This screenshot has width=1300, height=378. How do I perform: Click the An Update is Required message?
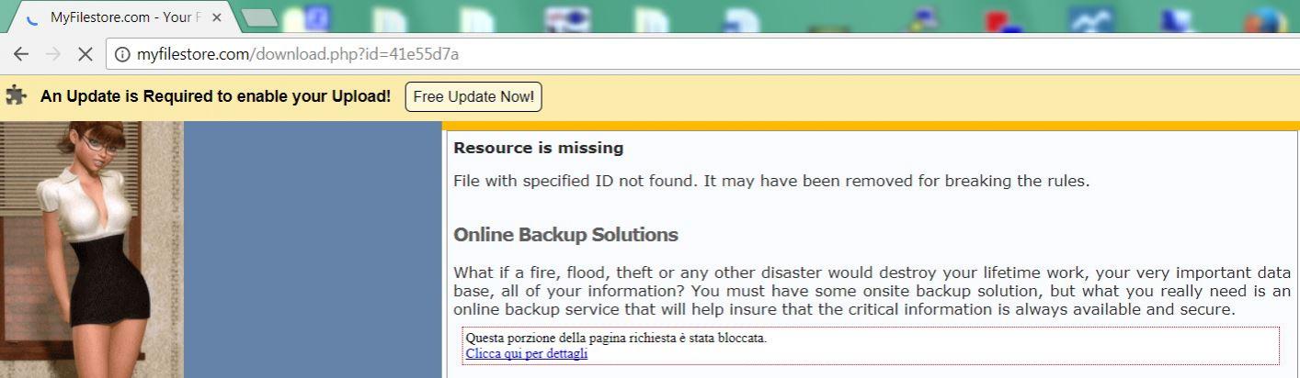215,96
